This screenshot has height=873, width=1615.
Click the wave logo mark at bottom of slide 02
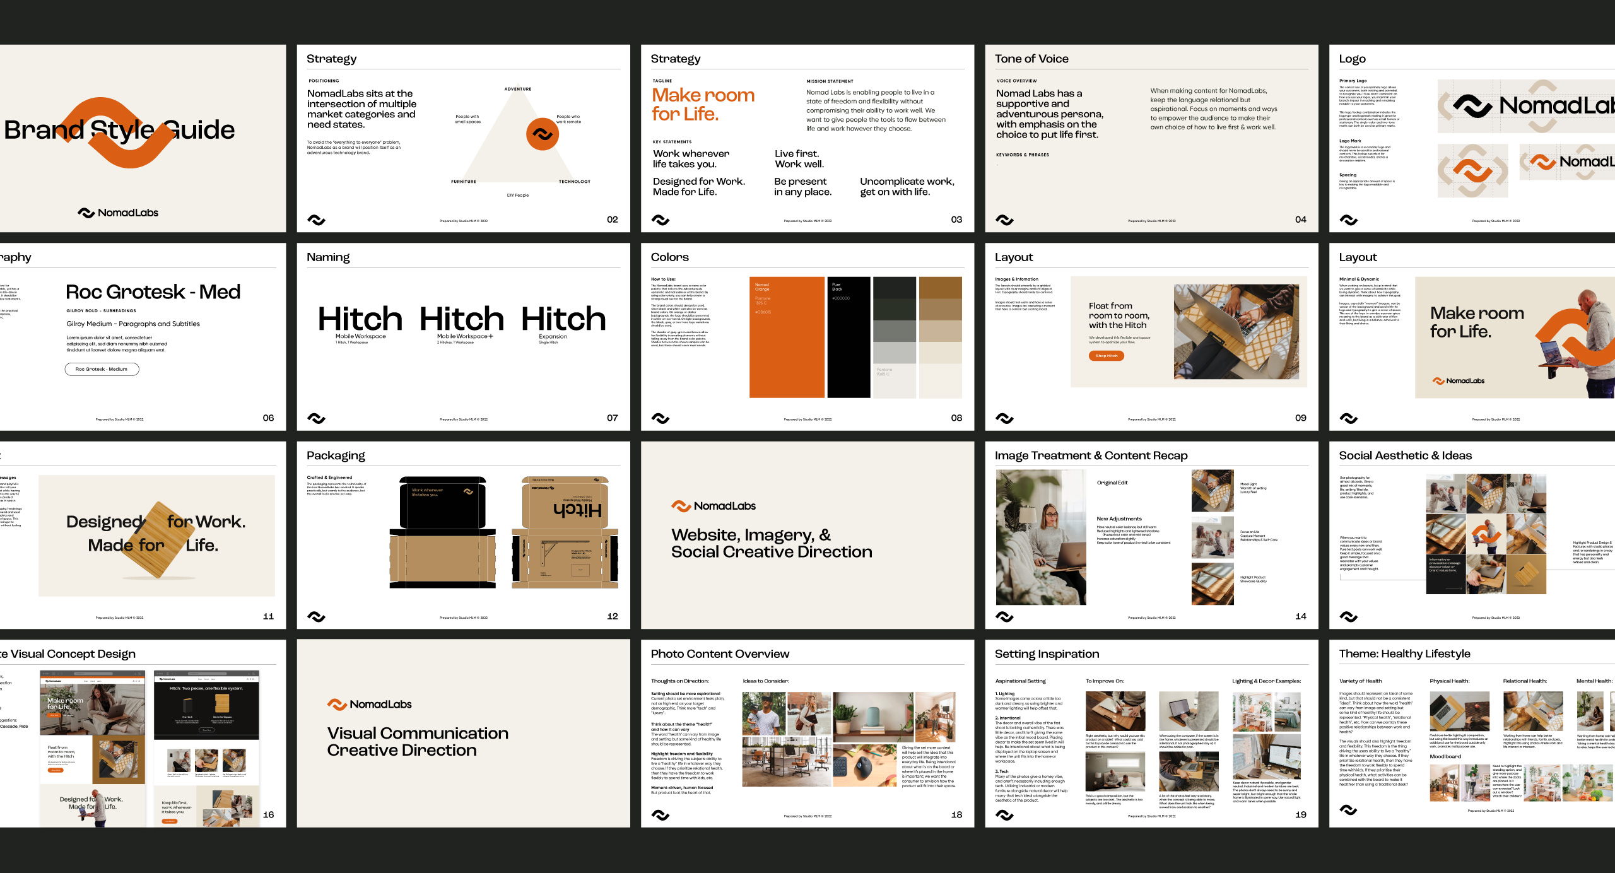point(316,220)
